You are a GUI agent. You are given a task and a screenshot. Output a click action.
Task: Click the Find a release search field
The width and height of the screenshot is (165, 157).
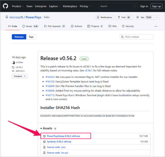(x=137, y=37)
